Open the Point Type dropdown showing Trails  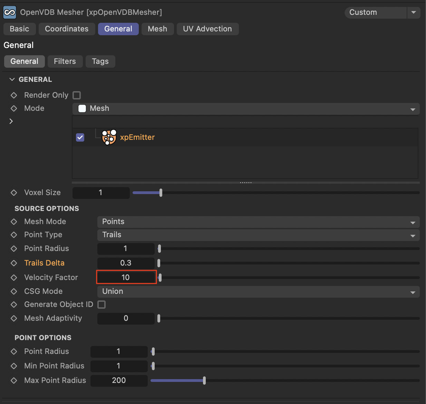coord(258,235)
